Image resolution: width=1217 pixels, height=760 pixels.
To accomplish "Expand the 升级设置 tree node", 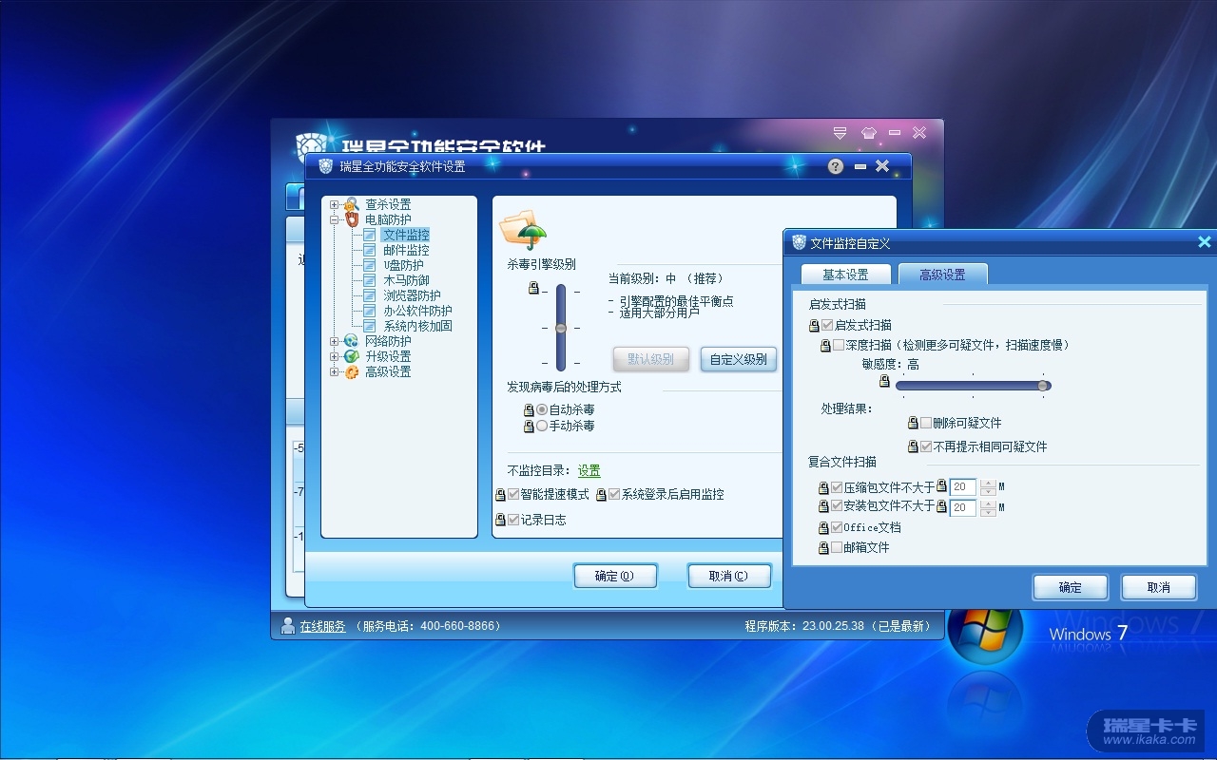I will pos(334,356).
